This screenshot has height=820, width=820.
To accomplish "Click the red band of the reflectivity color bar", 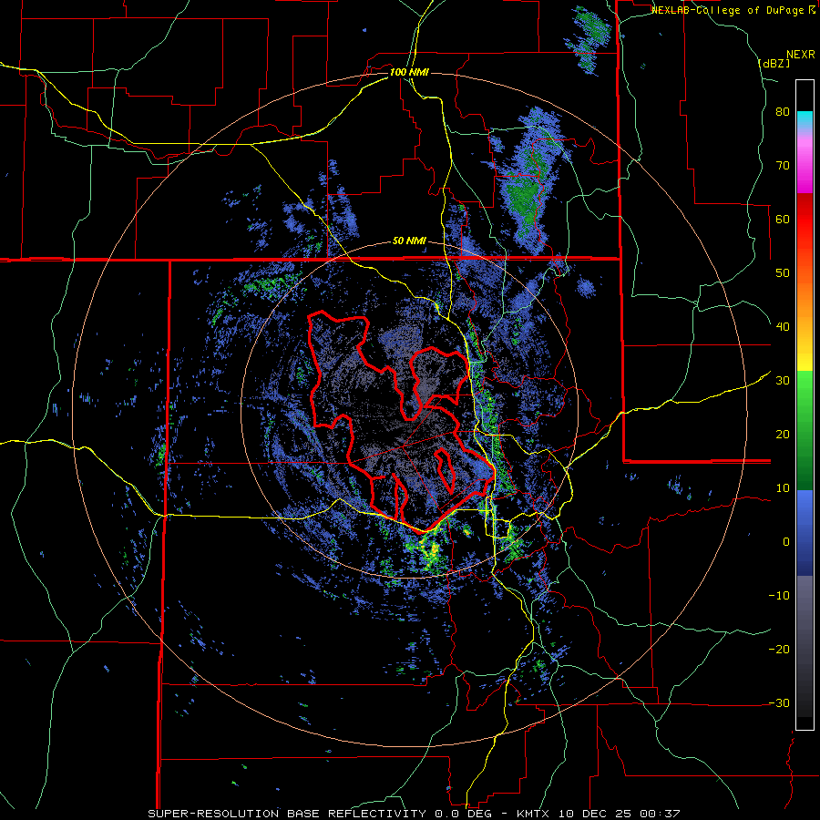I will click(x=805, y=220).
